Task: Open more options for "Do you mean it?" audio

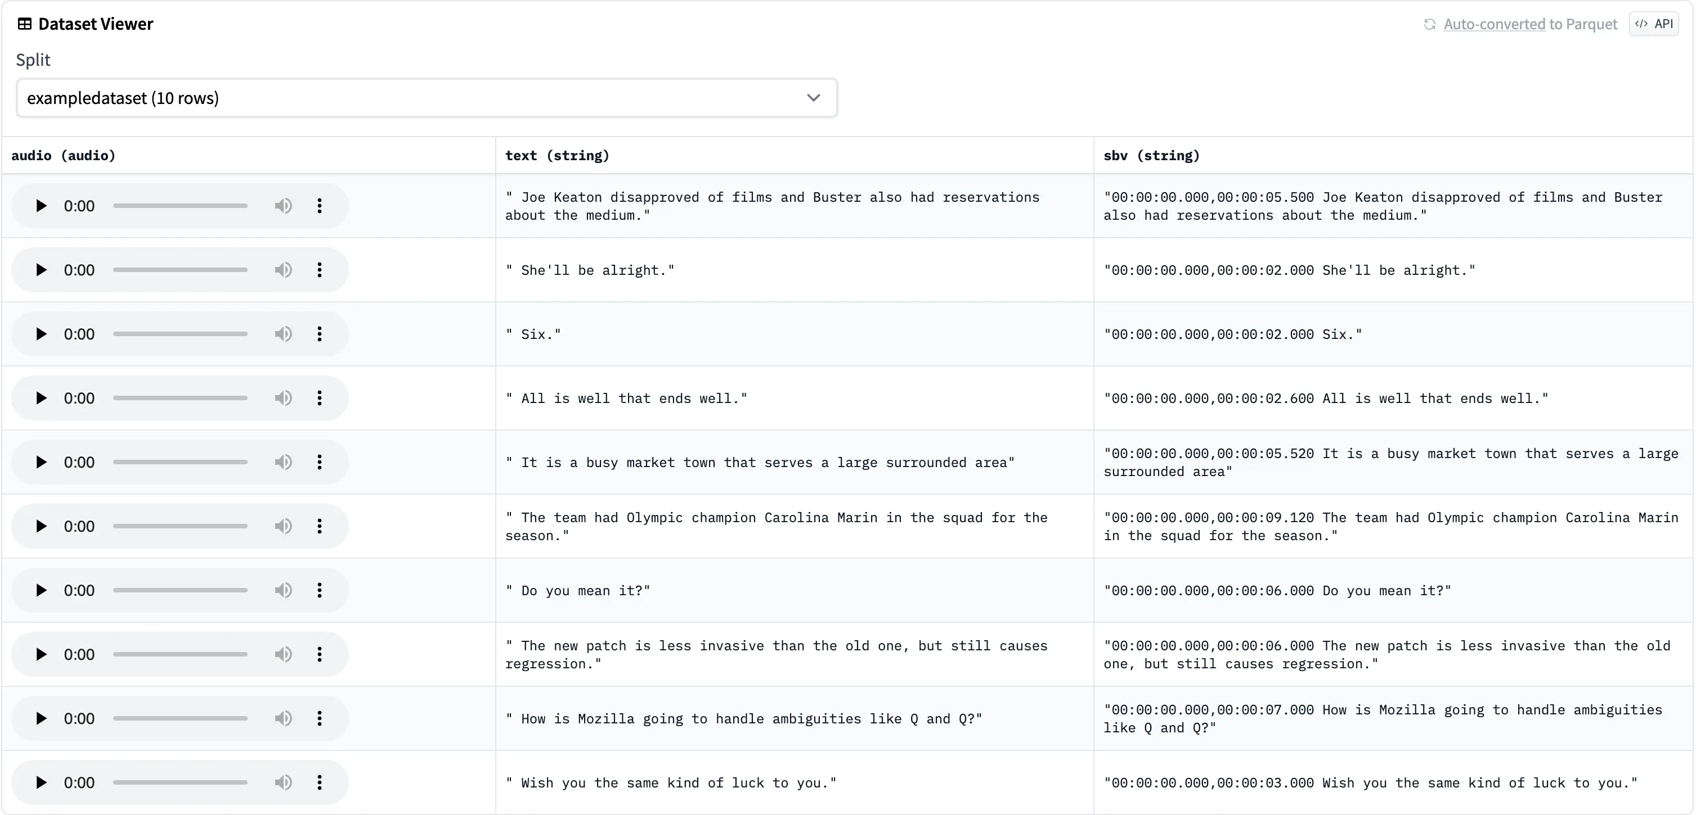Action: point(319,590)
